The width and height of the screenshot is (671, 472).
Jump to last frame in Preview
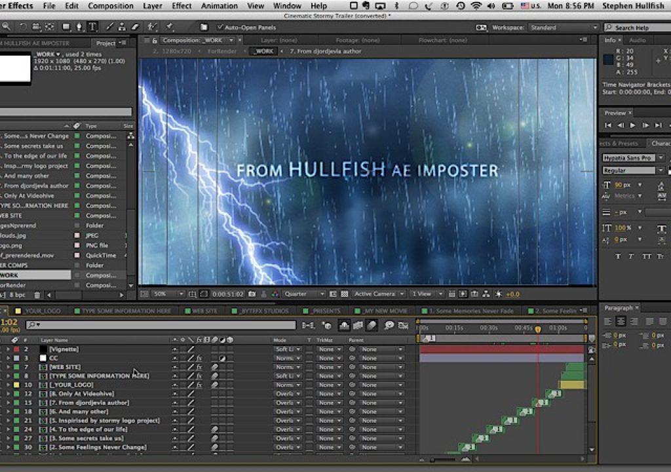658,125
